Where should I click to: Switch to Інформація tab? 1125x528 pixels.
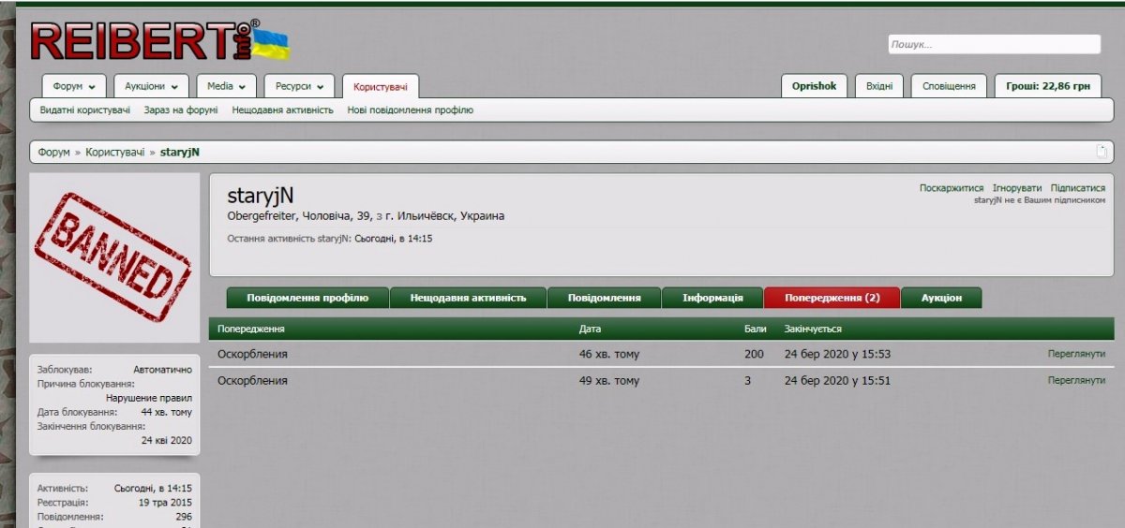[712, 298]
